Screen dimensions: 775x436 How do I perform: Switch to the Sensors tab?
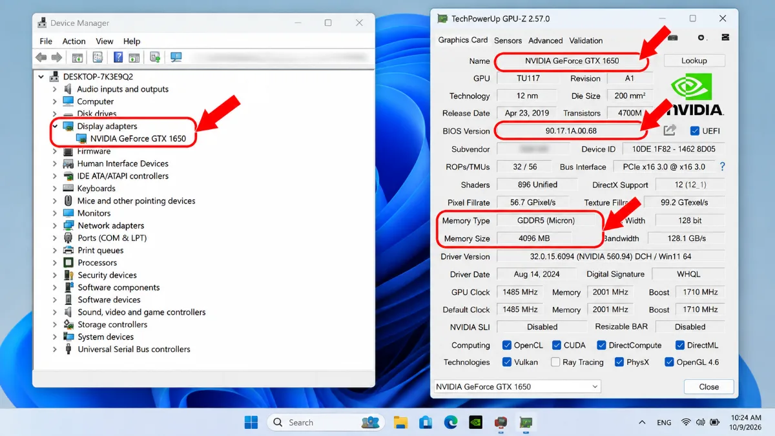[508, 40]
